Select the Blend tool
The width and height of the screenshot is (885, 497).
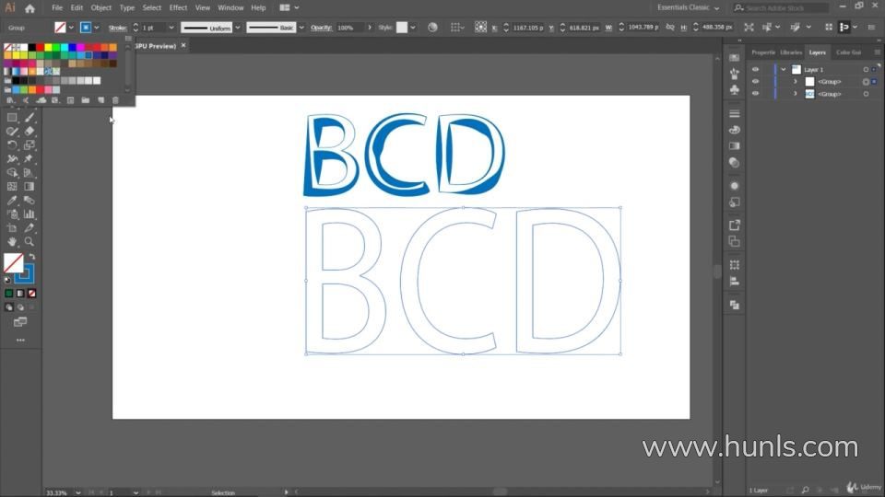click(x=29, y=200)
